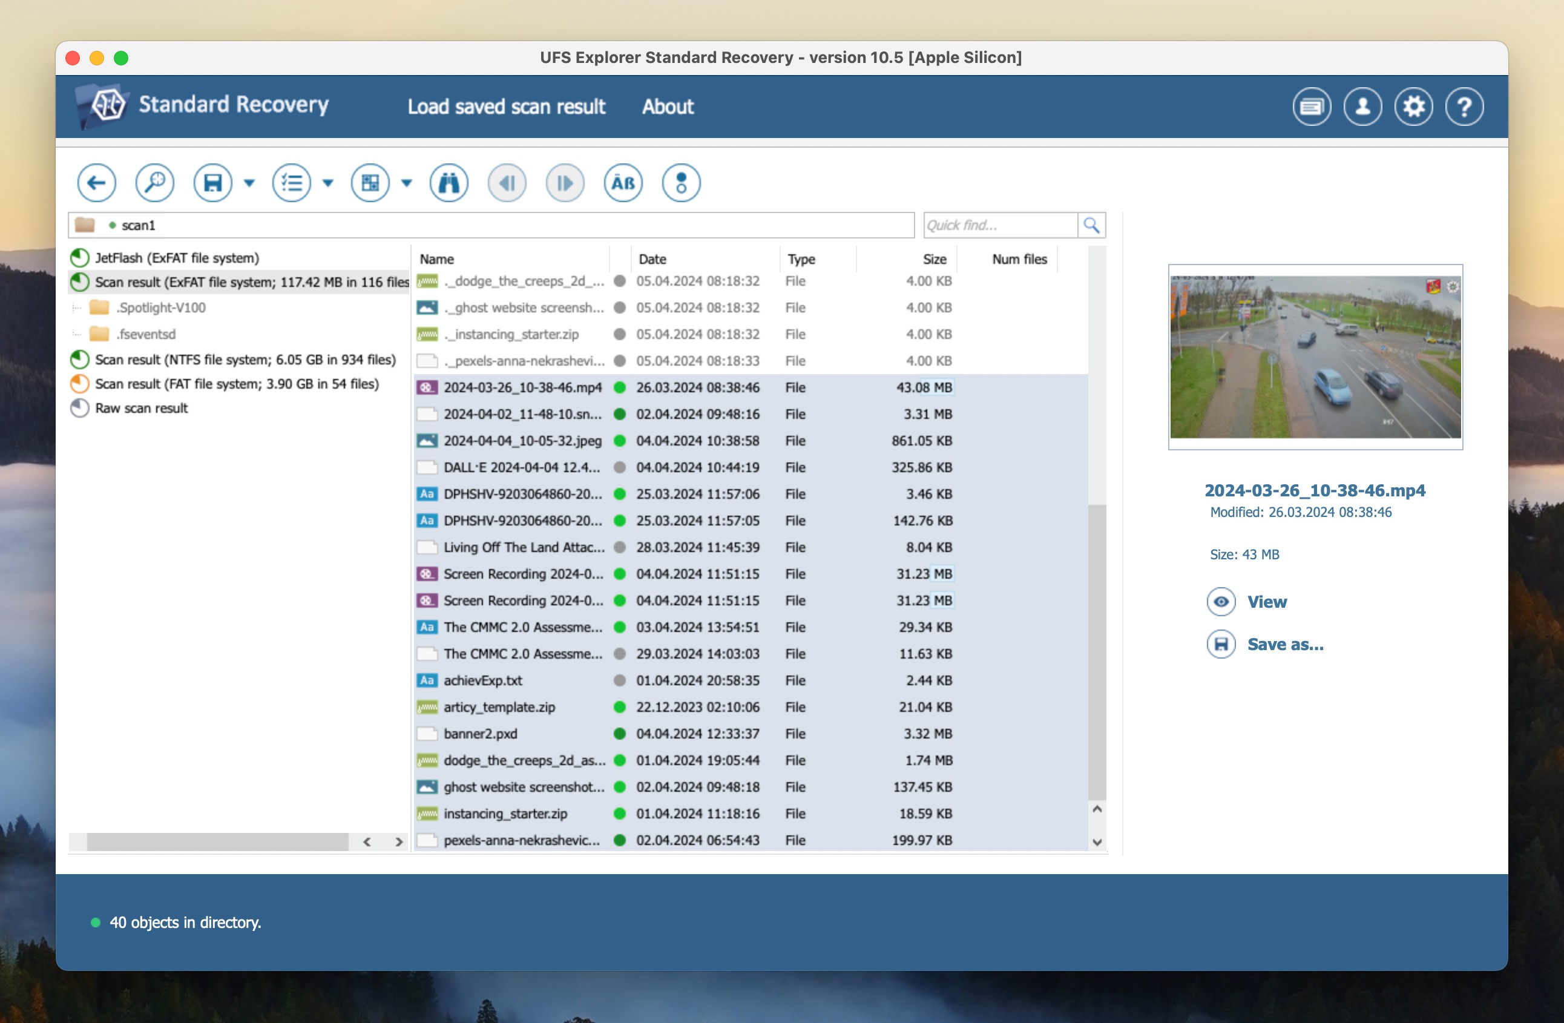Click the Quick find input field

[1000, 225]
